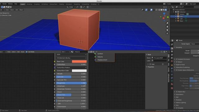
Task: Click the Roughness slider
Action: coord(72,83)
